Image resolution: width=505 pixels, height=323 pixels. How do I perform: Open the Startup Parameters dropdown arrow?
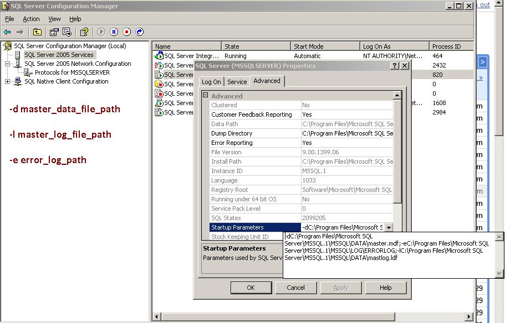pyautogui.click(x=388, y=227)
